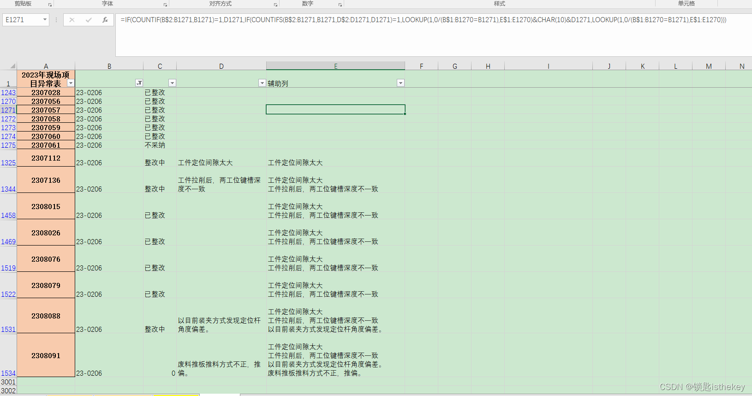This screenshot has width=752, height=396.
Task: Click 以目前装夹方式发现定位杆角度偏差 cell in column D
Action: [221, 316]
